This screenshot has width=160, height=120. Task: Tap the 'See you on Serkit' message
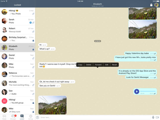(x=50, y=86)
